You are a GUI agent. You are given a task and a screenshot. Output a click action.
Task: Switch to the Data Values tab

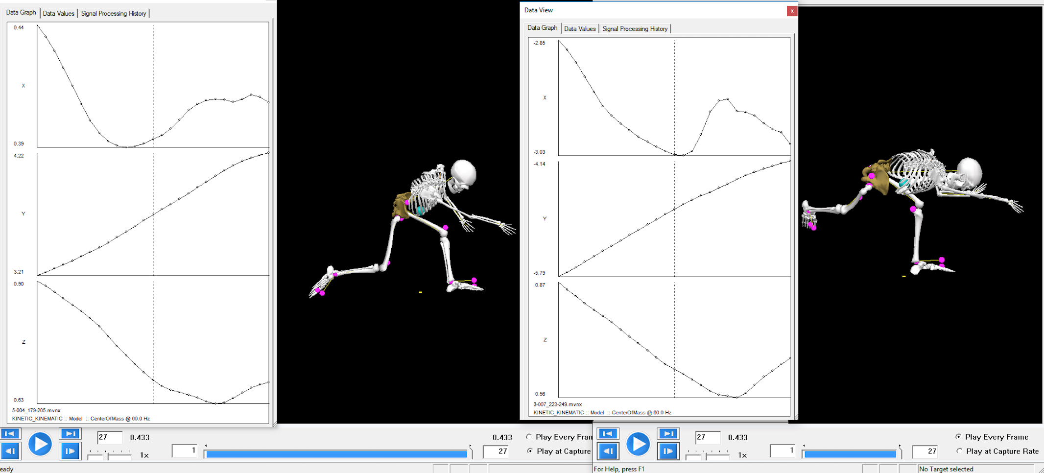click(x=58, y=13)
